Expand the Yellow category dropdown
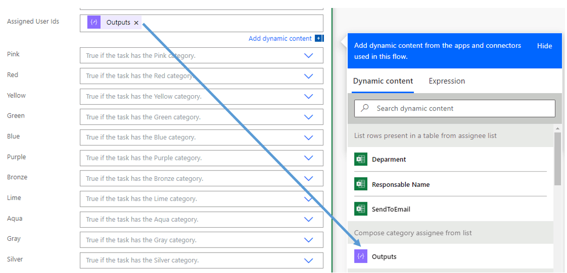The image size is (567, 273). 308,97
